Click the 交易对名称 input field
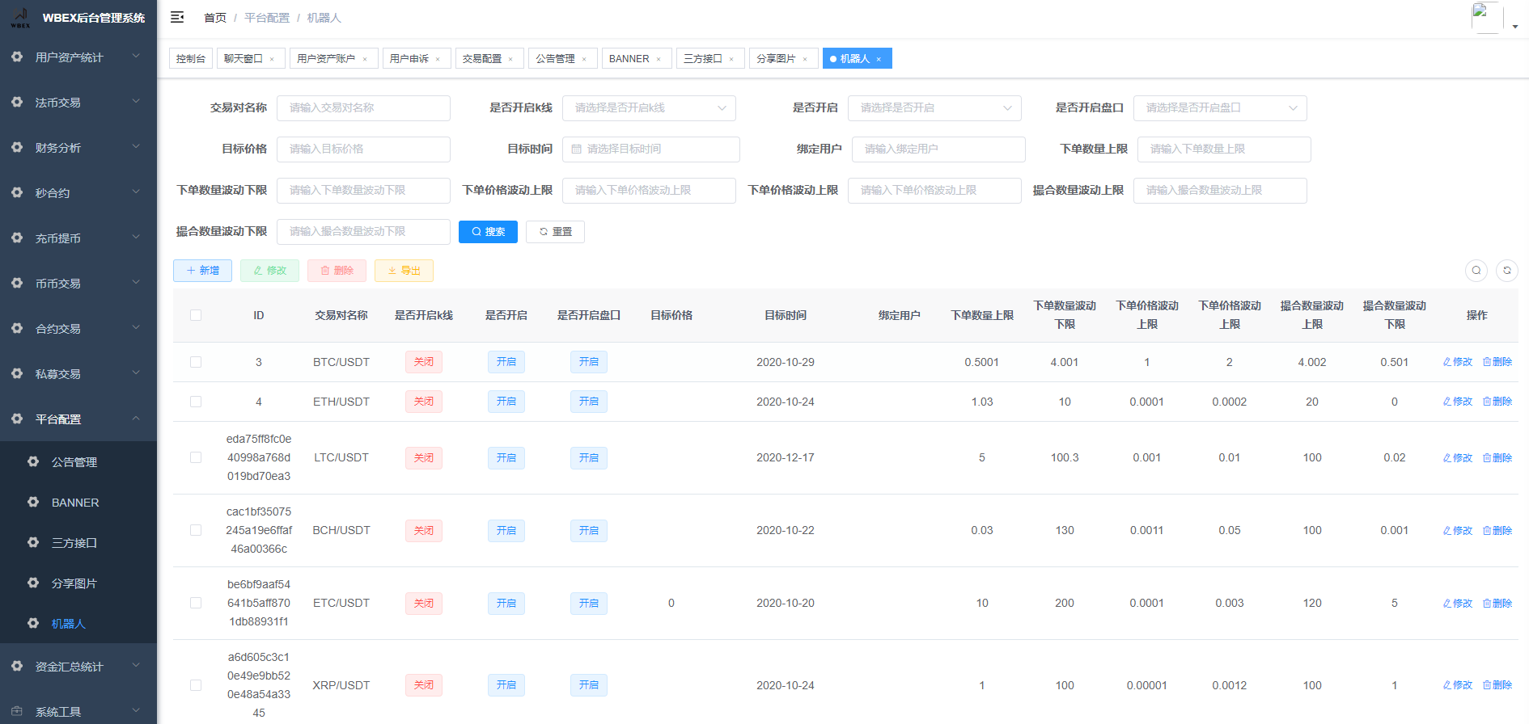The image size is (1529, 724). (x=363, y=108)
